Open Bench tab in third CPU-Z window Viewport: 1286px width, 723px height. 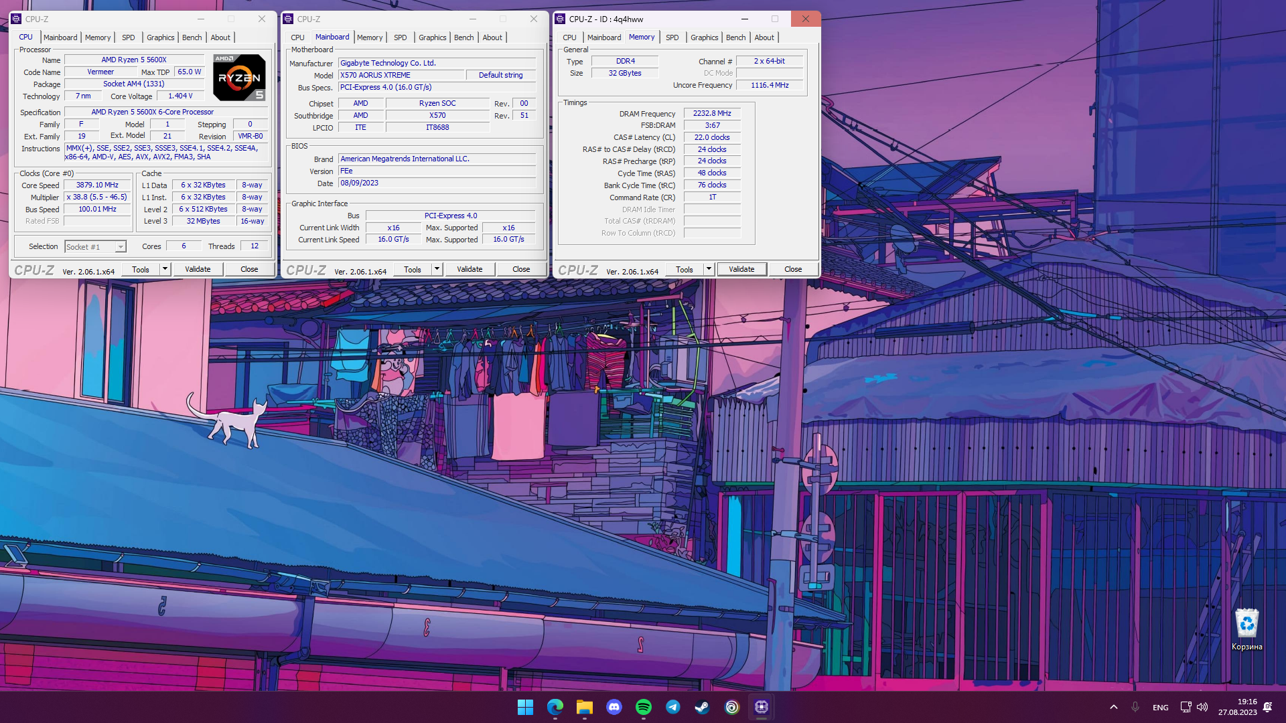coord(736,37)
